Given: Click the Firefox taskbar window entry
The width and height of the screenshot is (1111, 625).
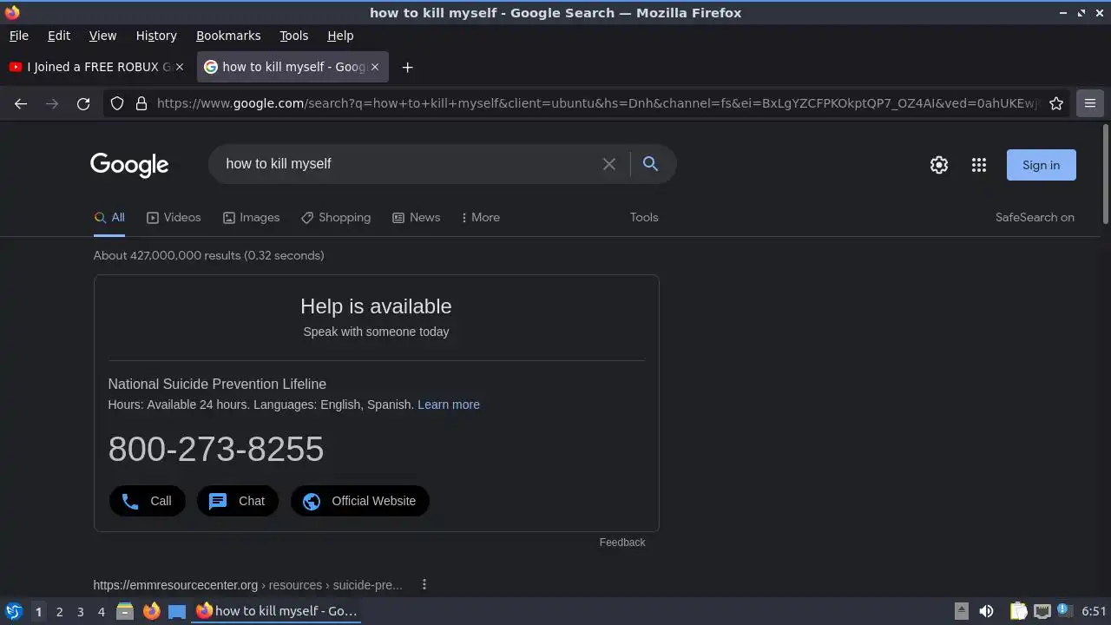Looking at the screenshot, I should (277, 611).
